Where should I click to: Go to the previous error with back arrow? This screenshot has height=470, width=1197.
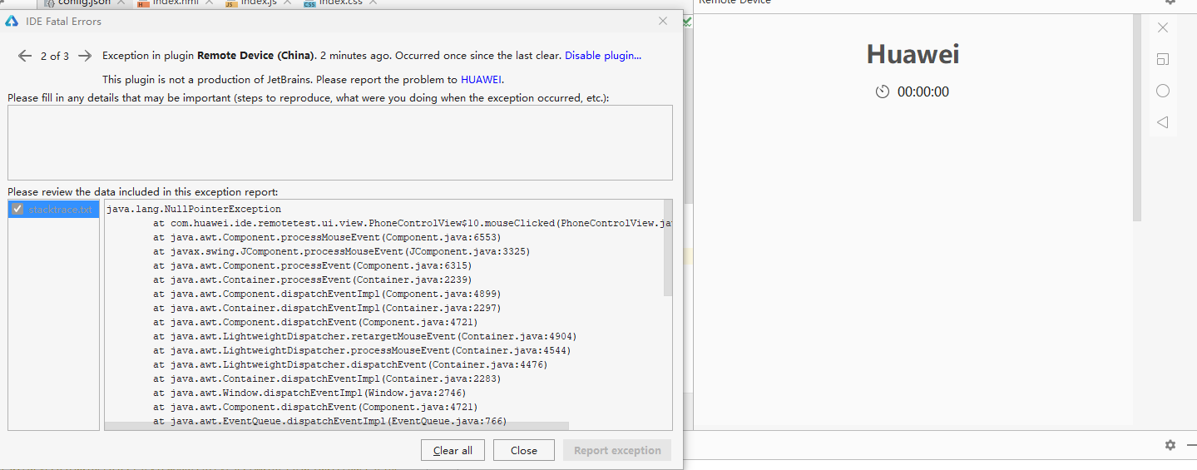click(x=25, y=56)
